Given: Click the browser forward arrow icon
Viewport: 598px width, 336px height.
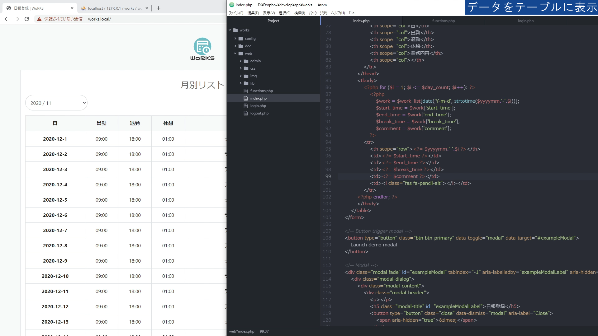Looking at the screenshot, I should pyautogui.click(x=17, y=19).
